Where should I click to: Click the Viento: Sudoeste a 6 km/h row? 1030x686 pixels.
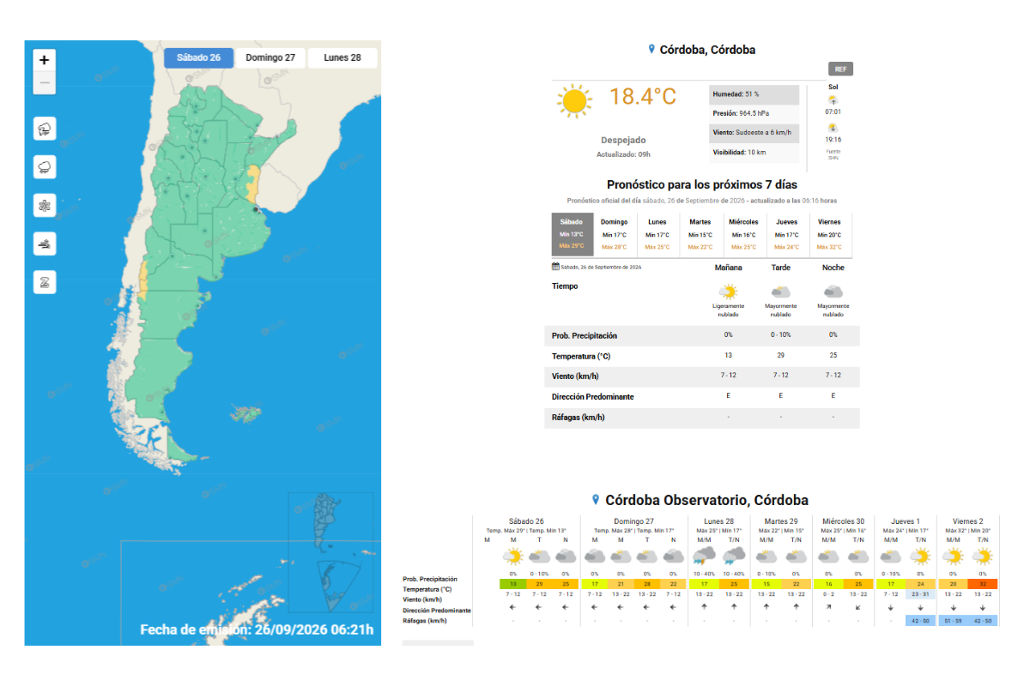click(x=754, y=133)
